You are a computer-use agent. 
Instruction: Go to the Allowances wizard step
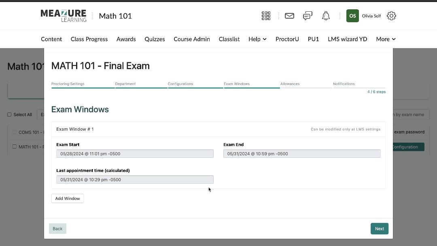click(x=290, y=84)
